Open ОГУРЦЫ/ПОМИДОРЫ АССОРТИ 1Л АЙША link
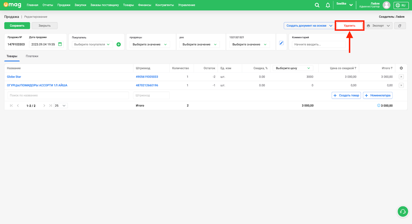The image size is (412, 224). [37, 85]
